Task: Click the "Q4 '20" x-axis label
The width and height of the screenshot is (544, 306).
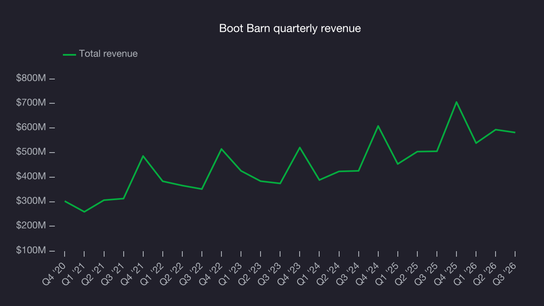Action: [54, 273]
